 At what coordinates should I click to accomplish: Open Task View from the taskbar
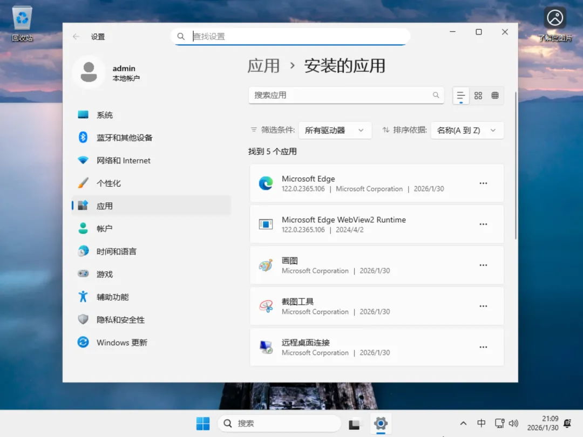coord(354,424)
